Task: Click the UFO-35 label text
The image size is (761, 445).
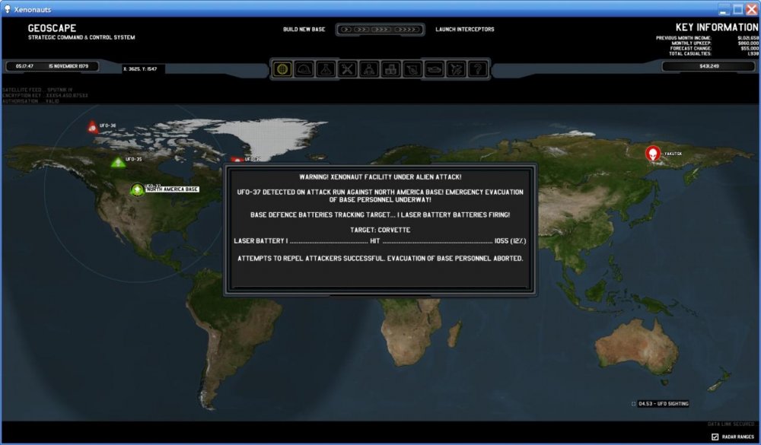Action: tap(134, 159)
